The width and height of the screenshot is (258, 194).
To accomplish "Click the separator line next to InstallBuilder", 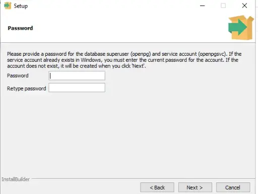I will pos(143,179).
